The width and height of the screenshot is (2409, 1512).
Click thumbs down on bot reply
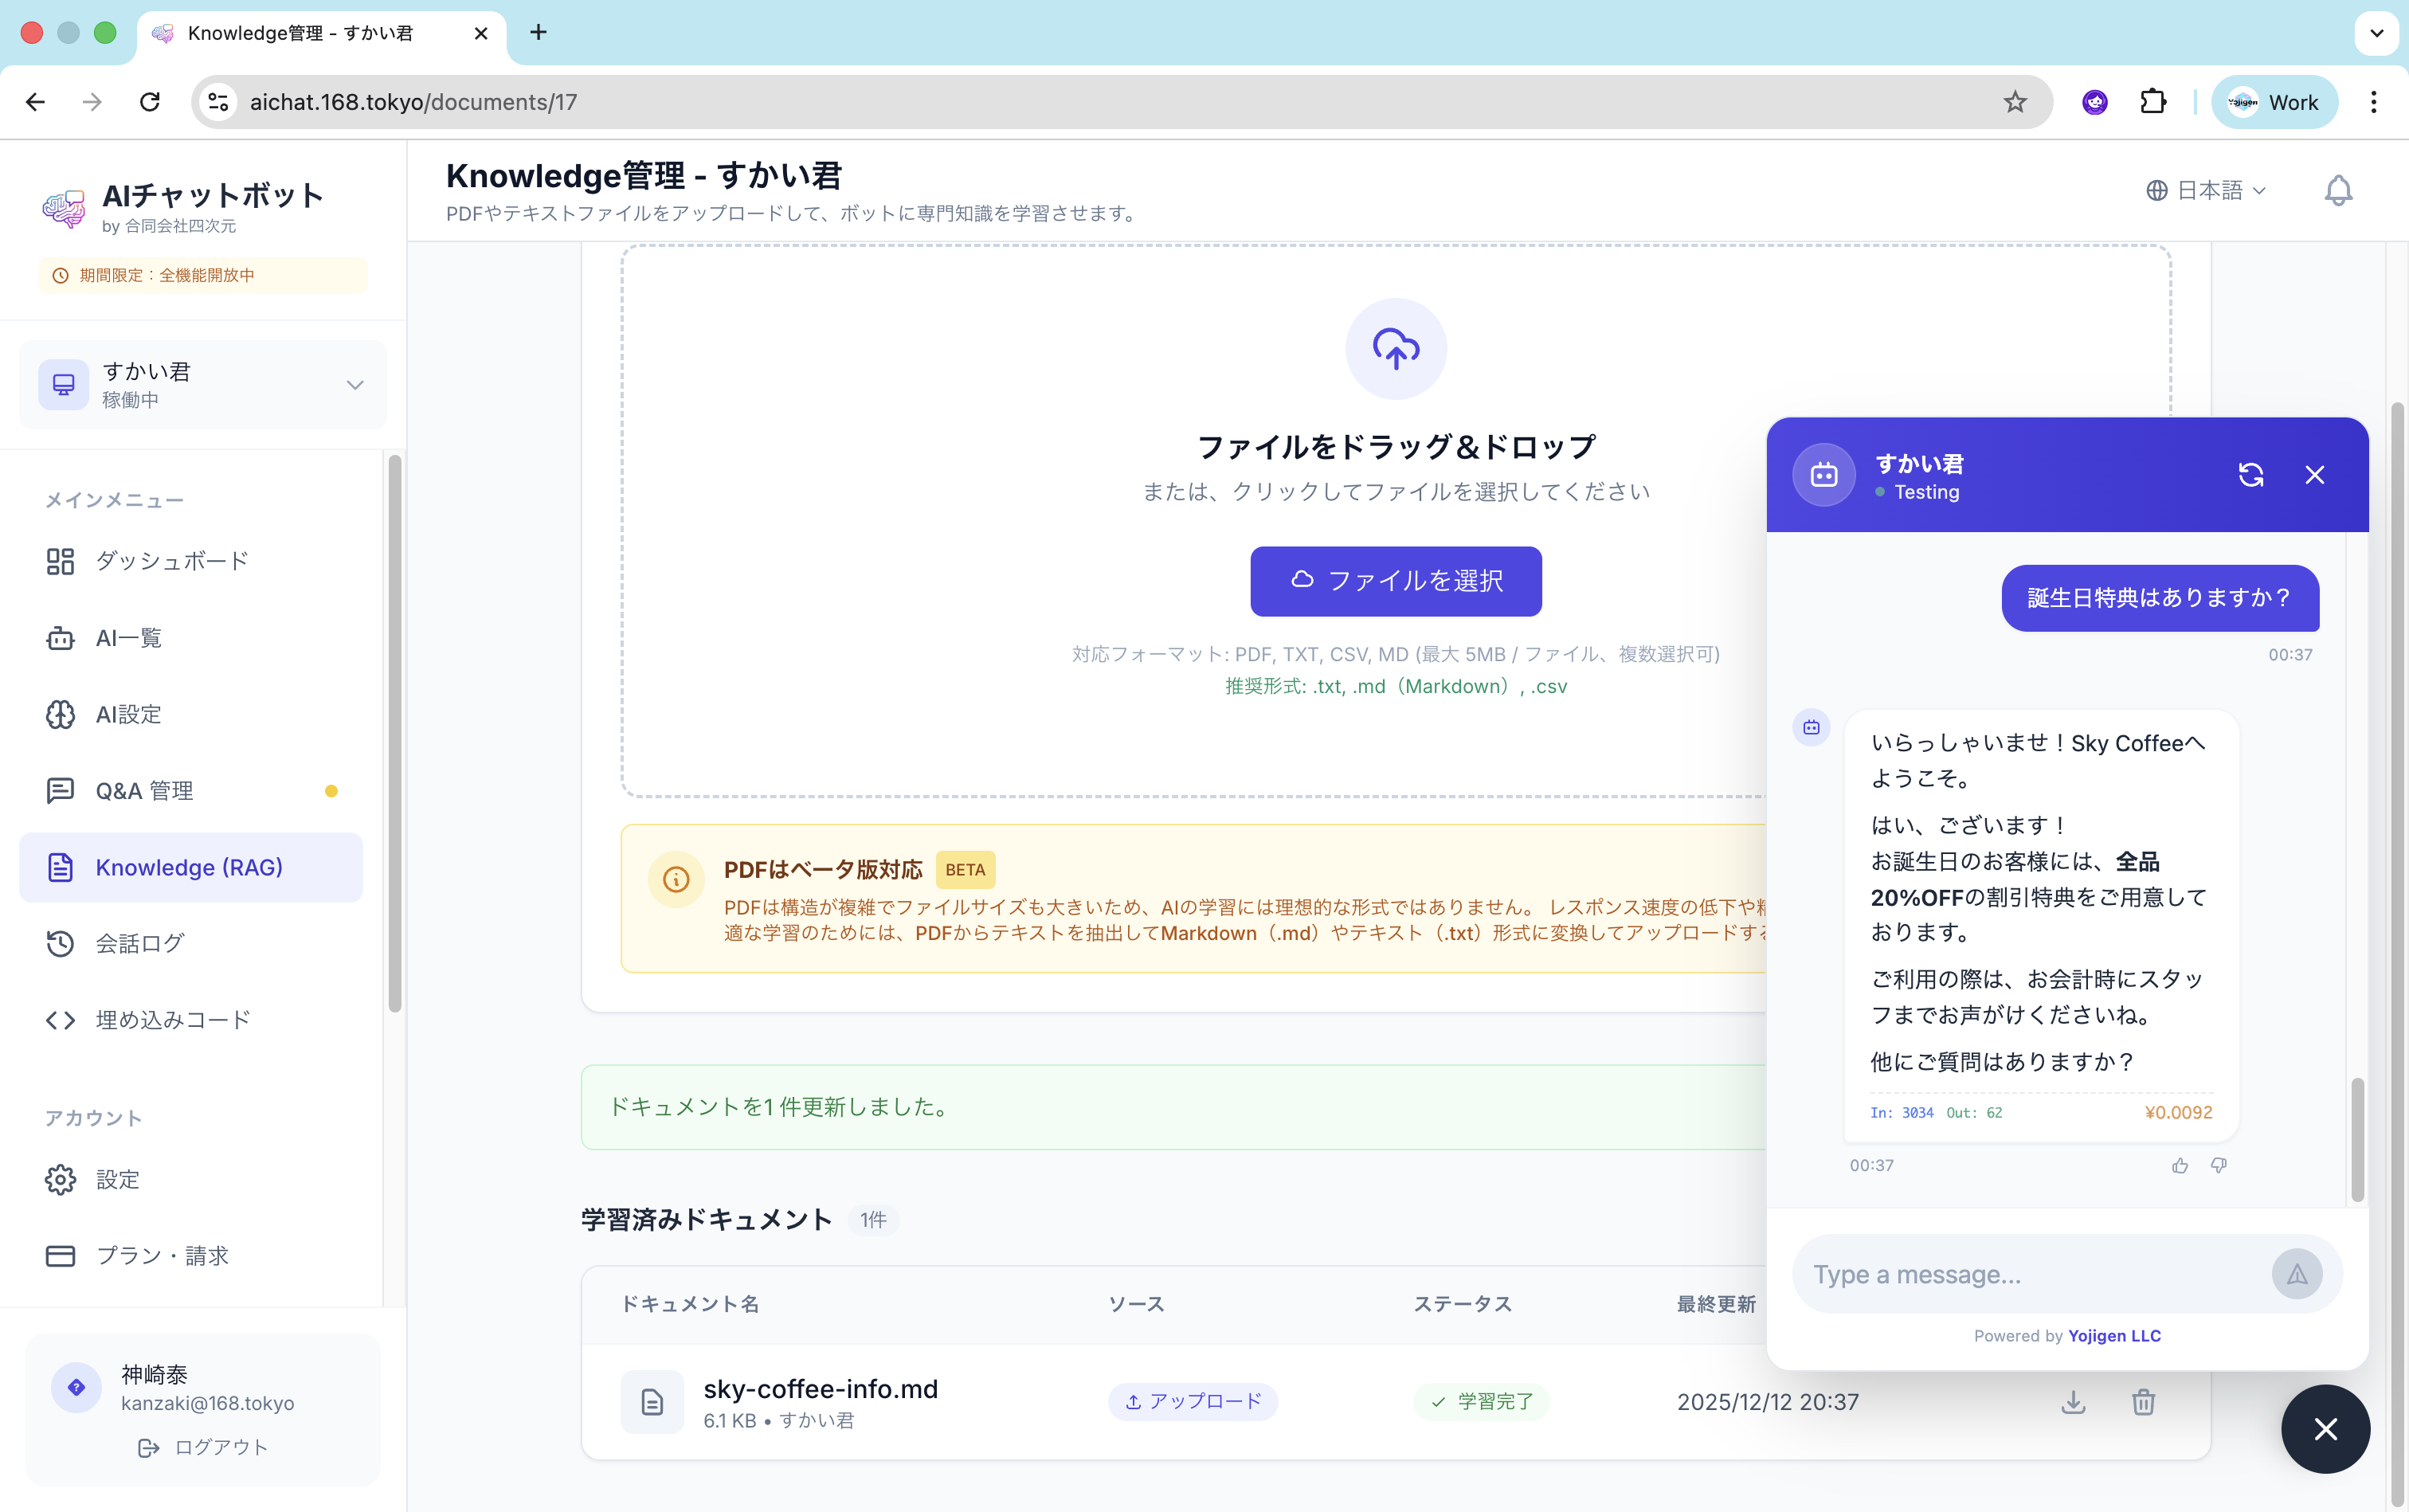(2219, 1165)
